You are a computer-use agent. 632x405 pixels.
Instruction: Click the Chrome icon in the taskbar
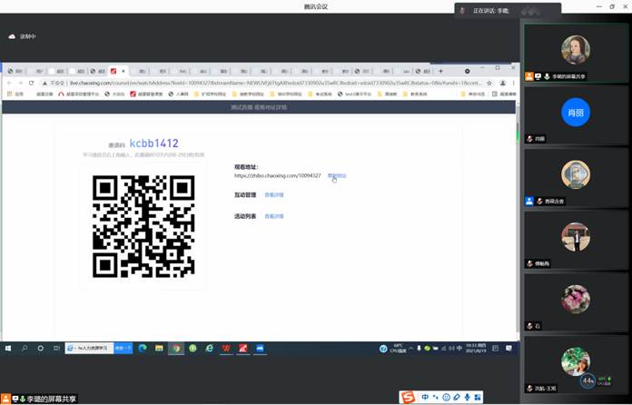click(176, 348)
